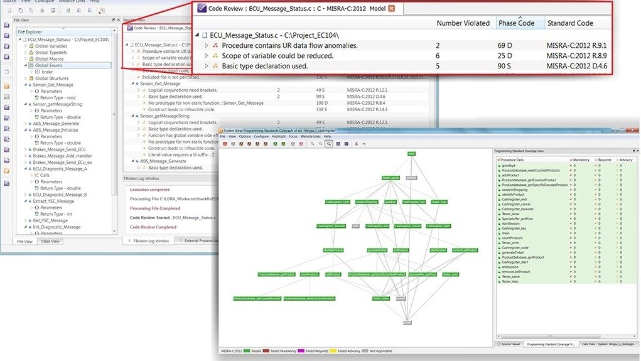Screen dimensions: 641x361
Task: Click the topmost purple icon in left sidebar
Action: point(6,24)
